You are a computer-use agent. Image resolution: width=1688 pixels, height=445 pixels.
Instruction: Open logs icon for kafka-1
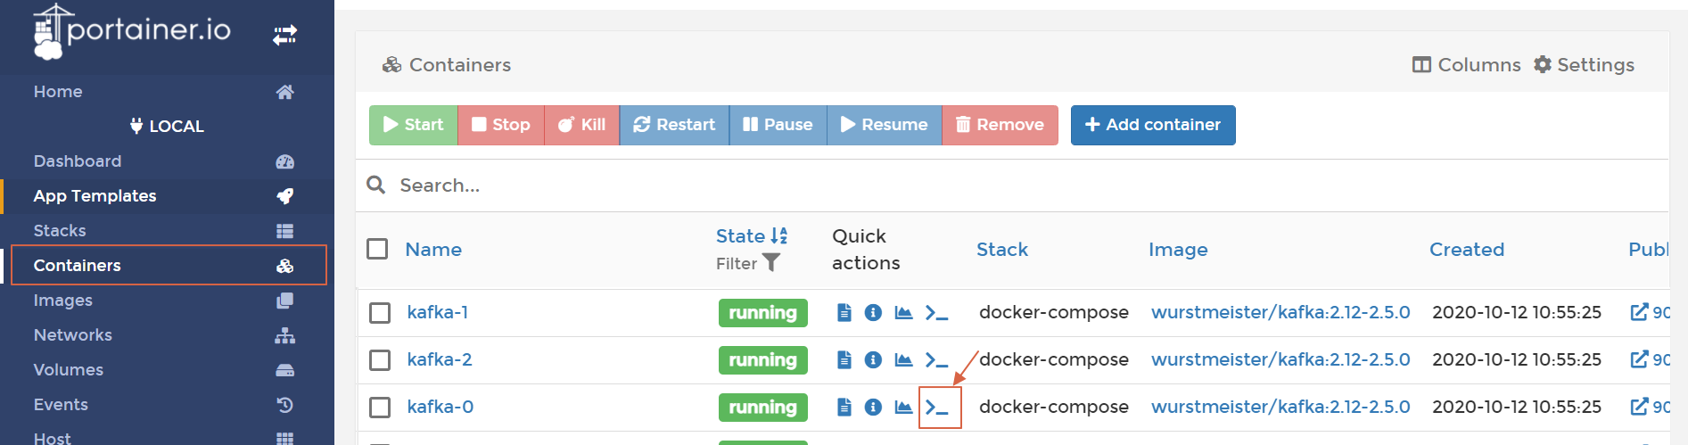click(844, 313)
